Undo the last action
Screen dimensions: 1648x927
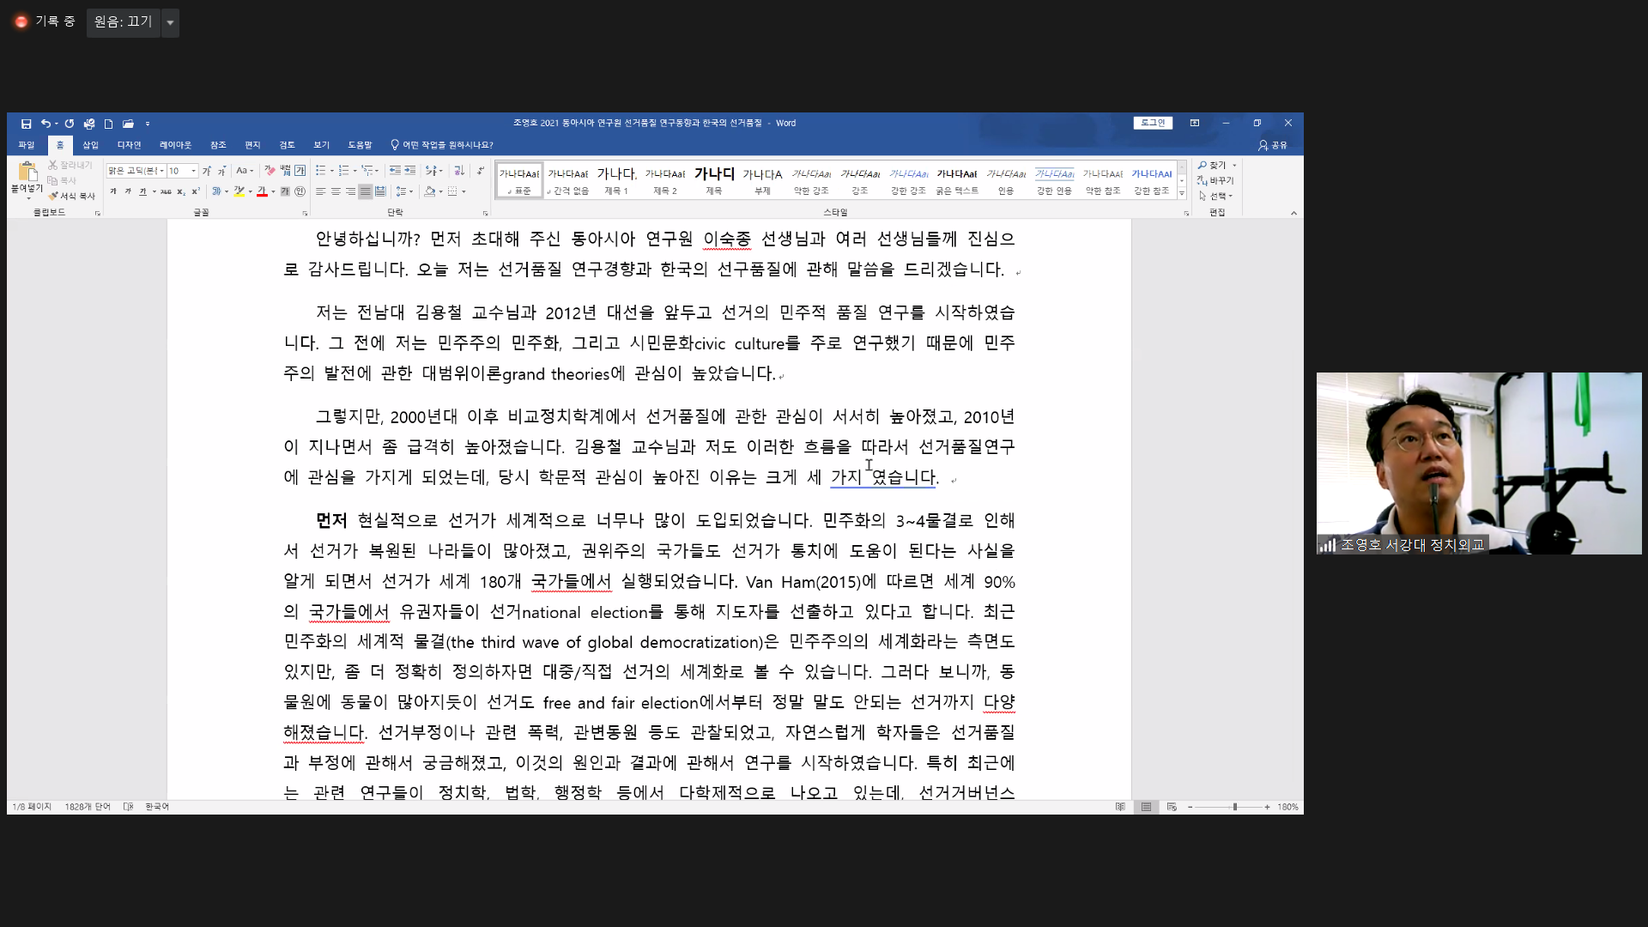[x=45, y=124]
